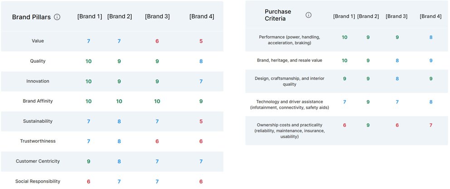The image size is (450, 189).
Task: Click Ownership costs and practicality row label
Action: pyautogui.click(x=290, y=131)
